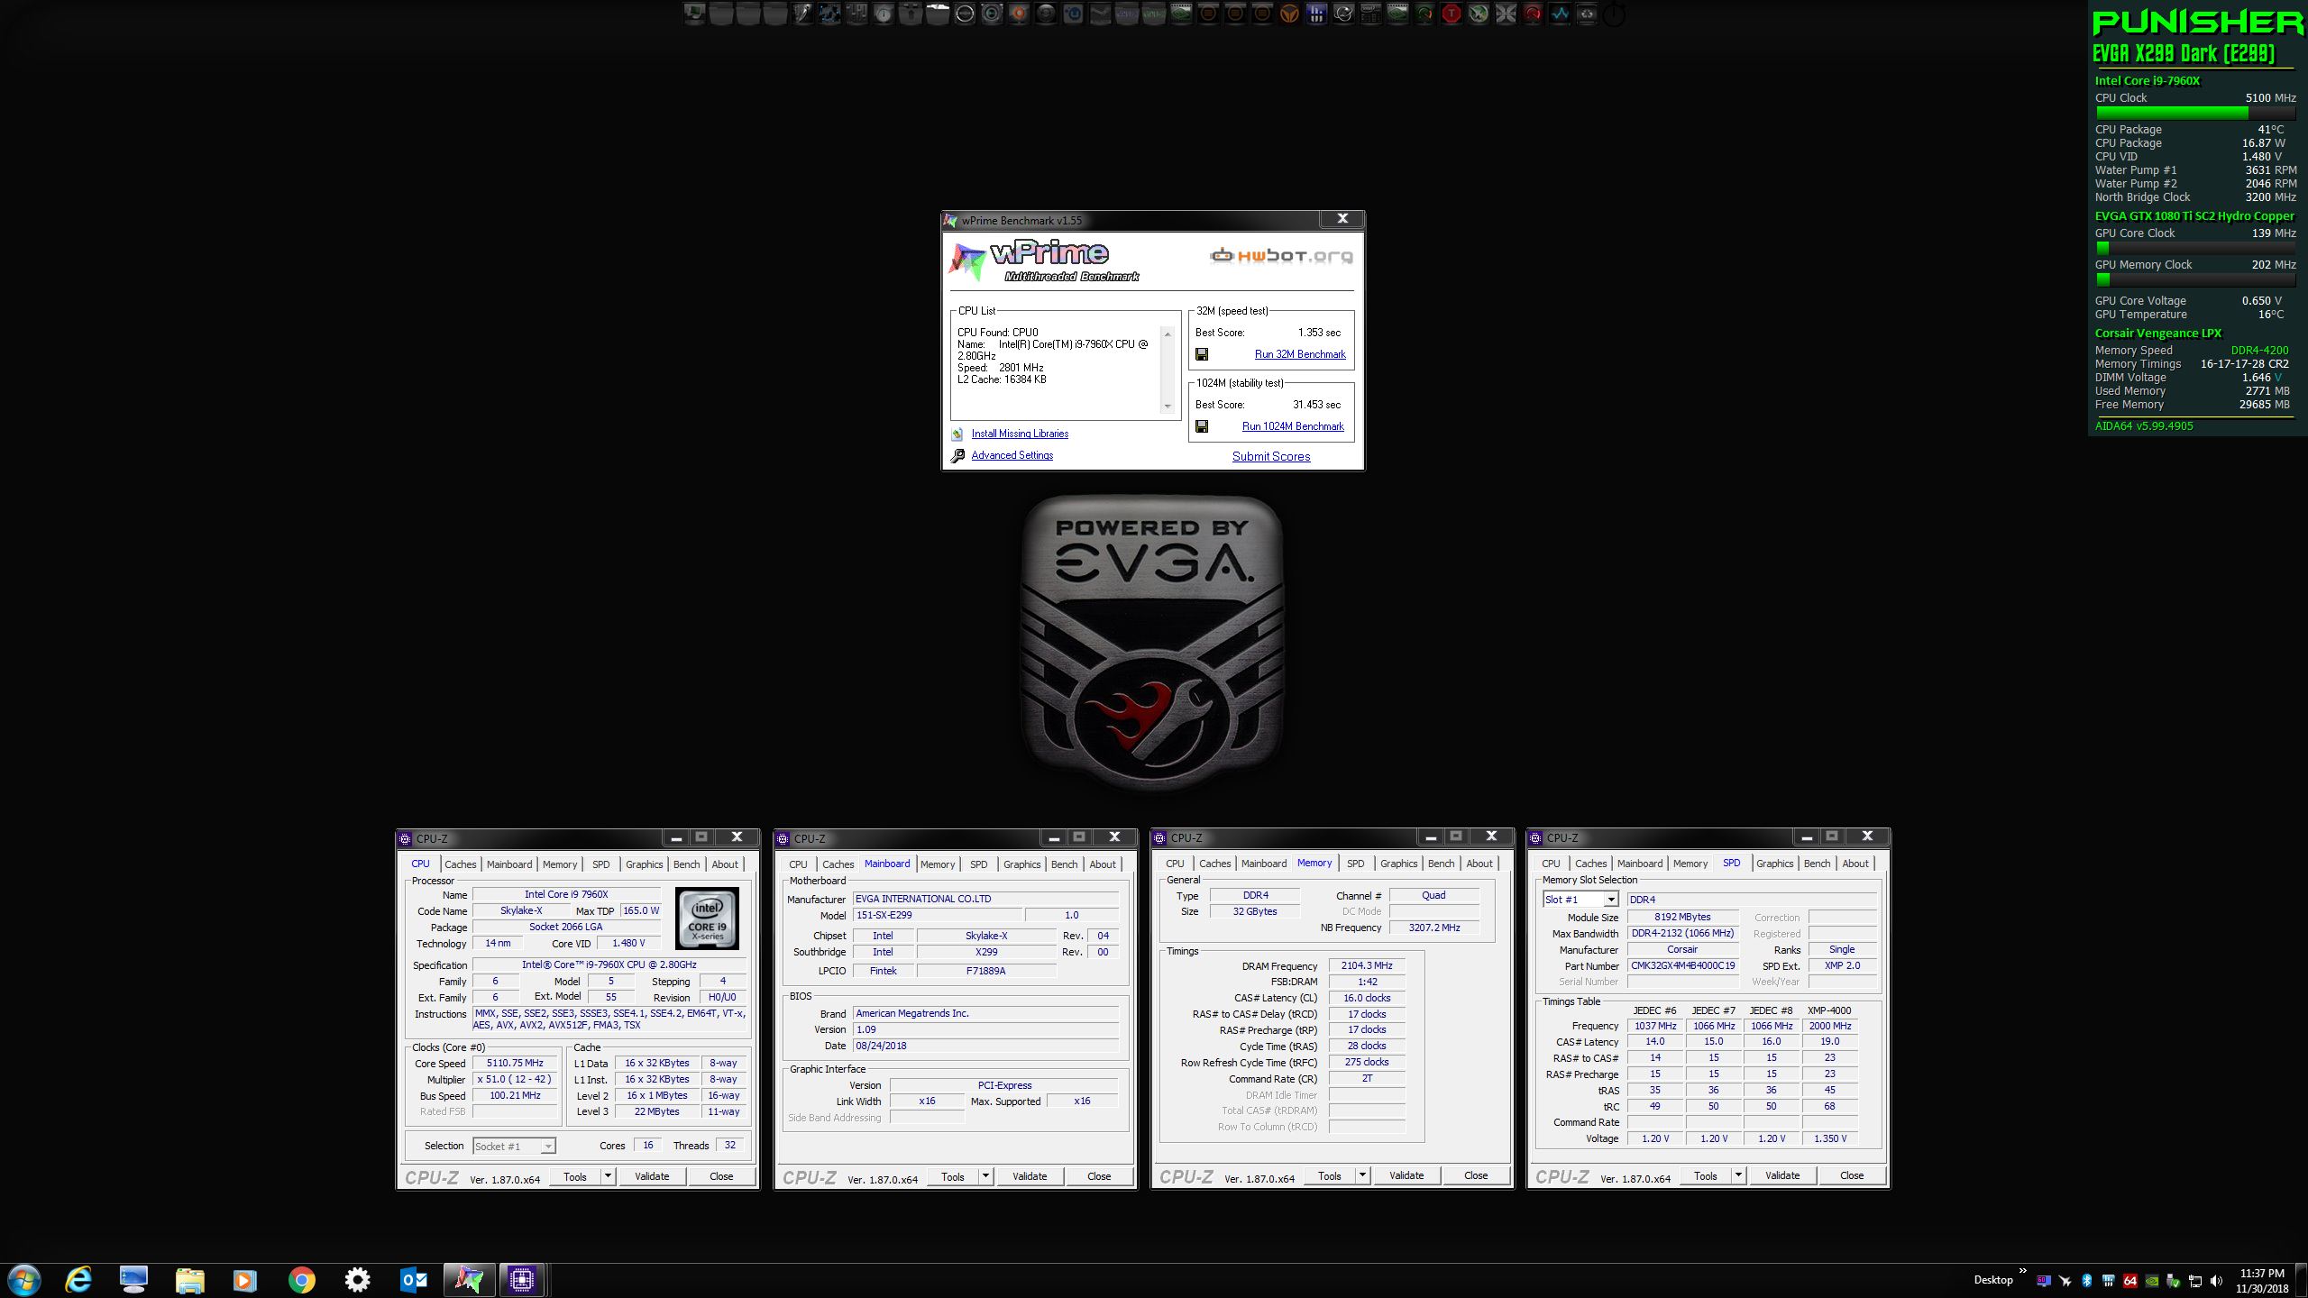The height and width of the screenshot is (1298, 2308).
Task: Select the CPU tab in CPU-Z Mainboard window
Action: (798, 864)
